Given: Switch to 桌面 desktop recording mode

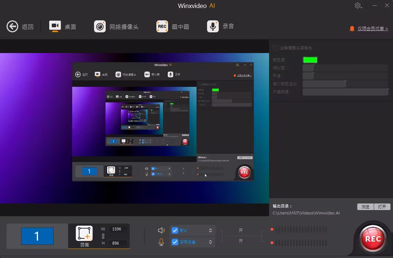Looking at the screenshot, I should pyautogui.click(x=62, y=27).
